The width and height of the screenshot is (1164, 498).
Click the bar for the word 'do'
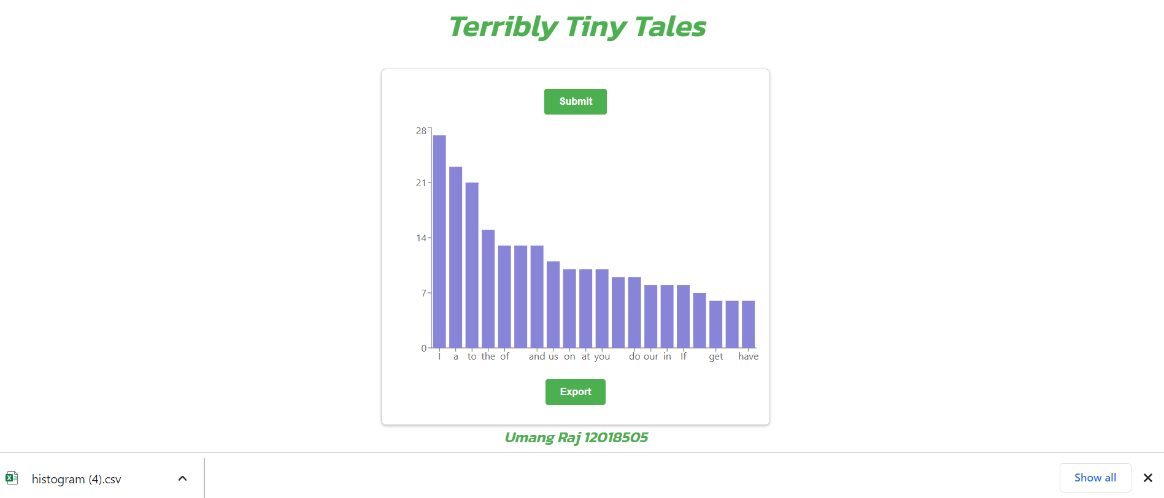click(635, 312)
